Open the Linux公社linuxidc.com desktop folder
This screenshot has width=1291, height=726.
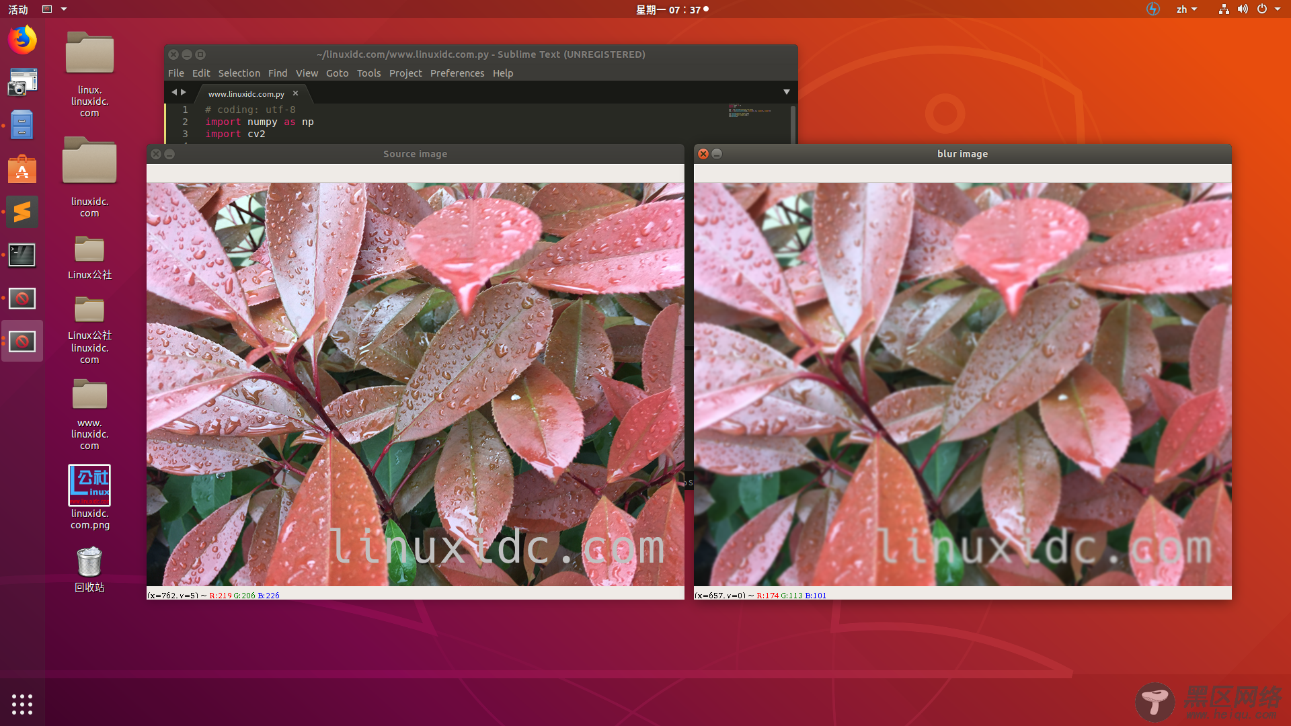(89, 330)
